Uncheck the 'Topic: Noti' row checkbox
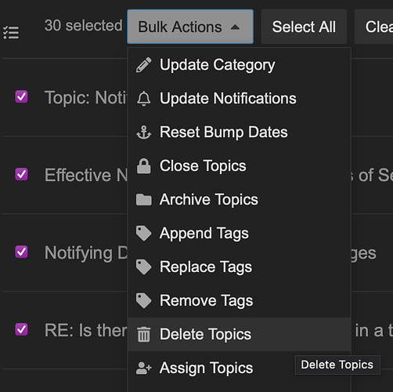The height and width of the screenshot is (392, 393). (x=21, y=96)
